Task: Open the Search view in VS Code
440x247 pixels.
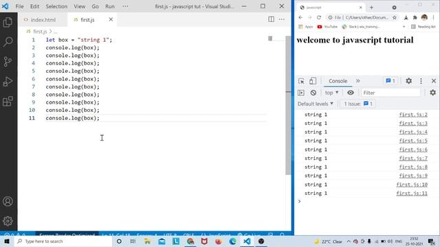Action: point(8,42)
